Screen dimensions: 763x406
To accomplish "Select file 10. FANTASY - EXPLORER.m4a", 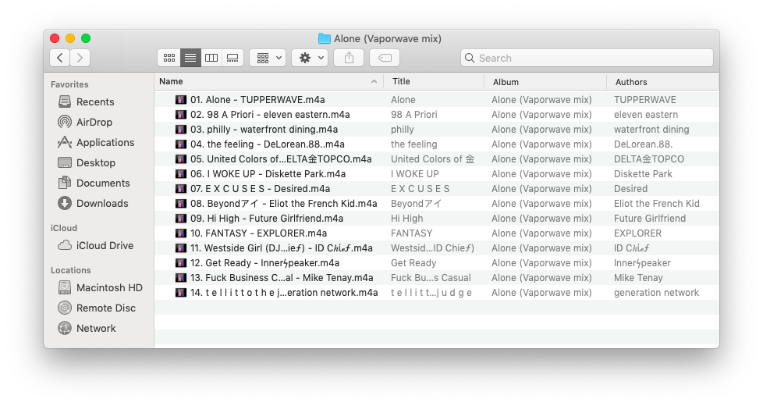I will pos(258,233).
